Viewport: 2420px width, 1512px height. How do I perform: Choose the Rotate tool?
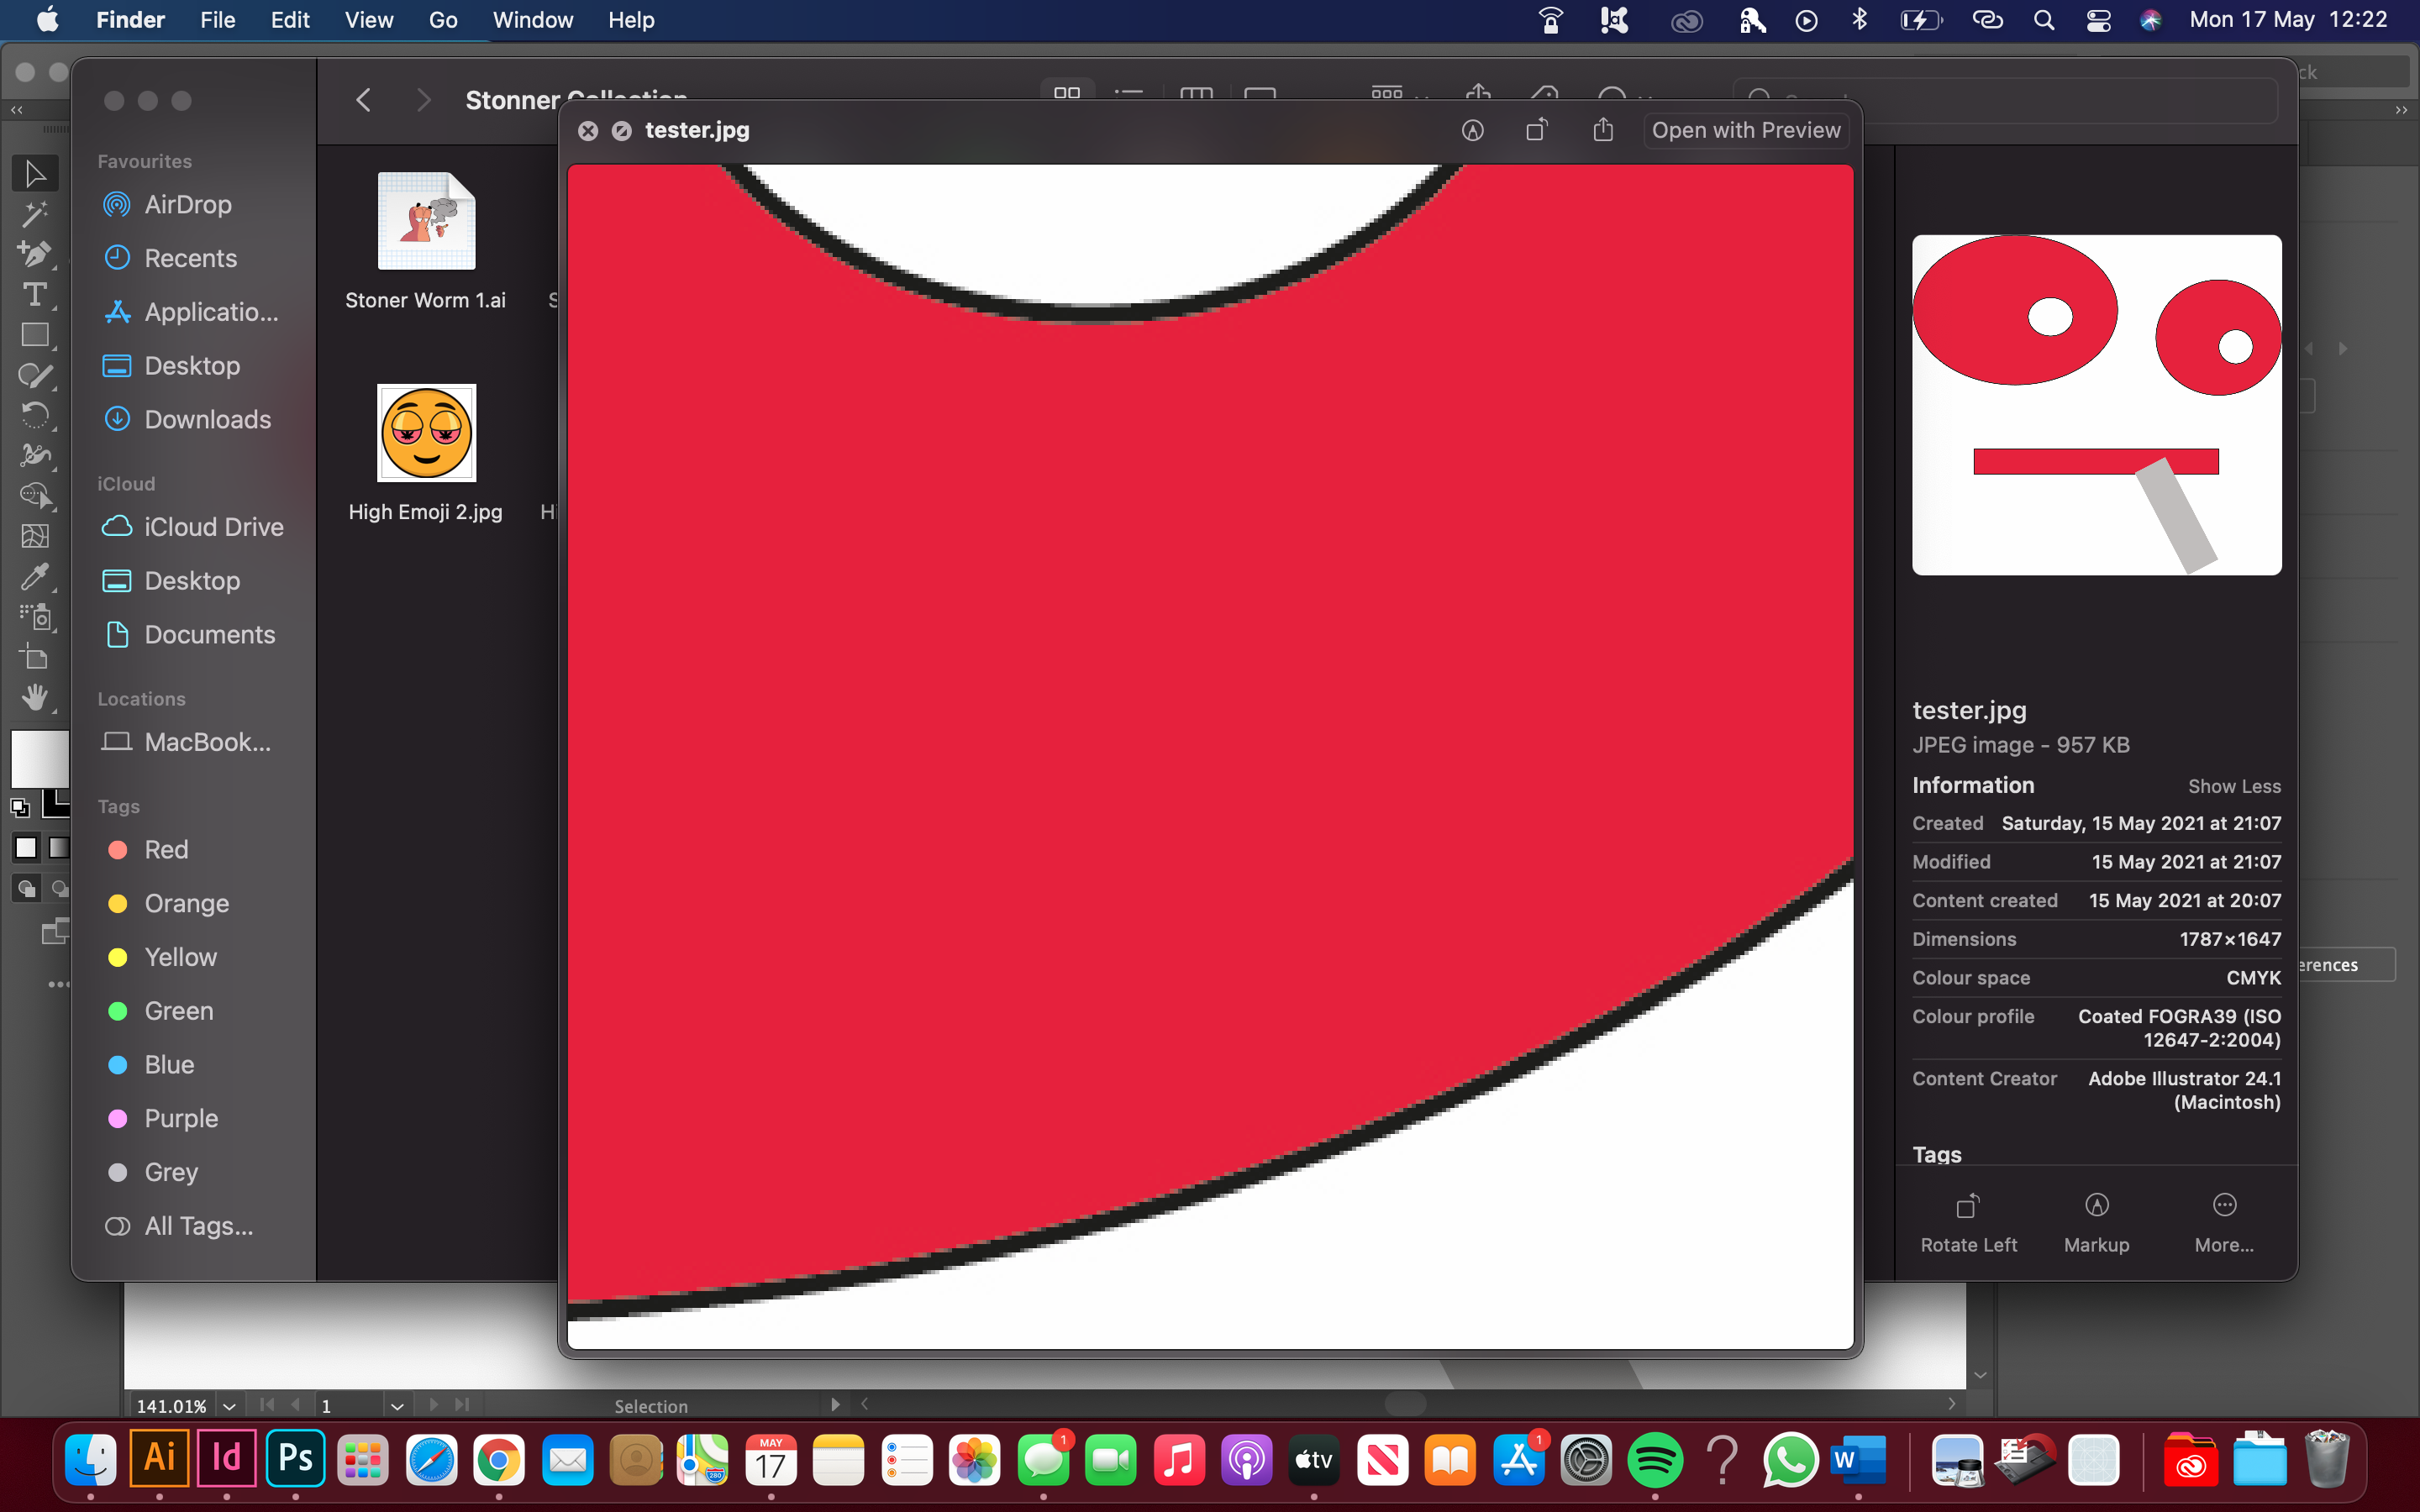[36, 417]
